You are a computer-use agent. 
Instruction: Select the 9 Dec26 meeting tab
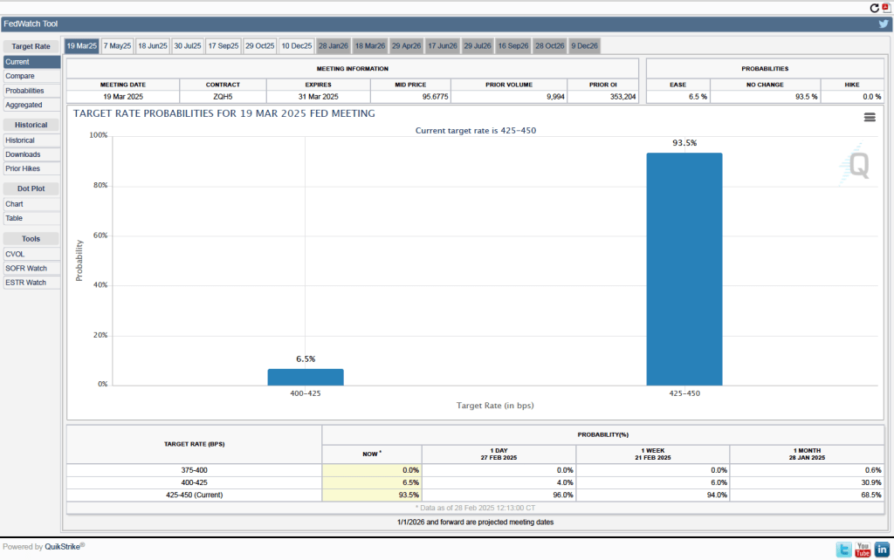click(584, 45)
